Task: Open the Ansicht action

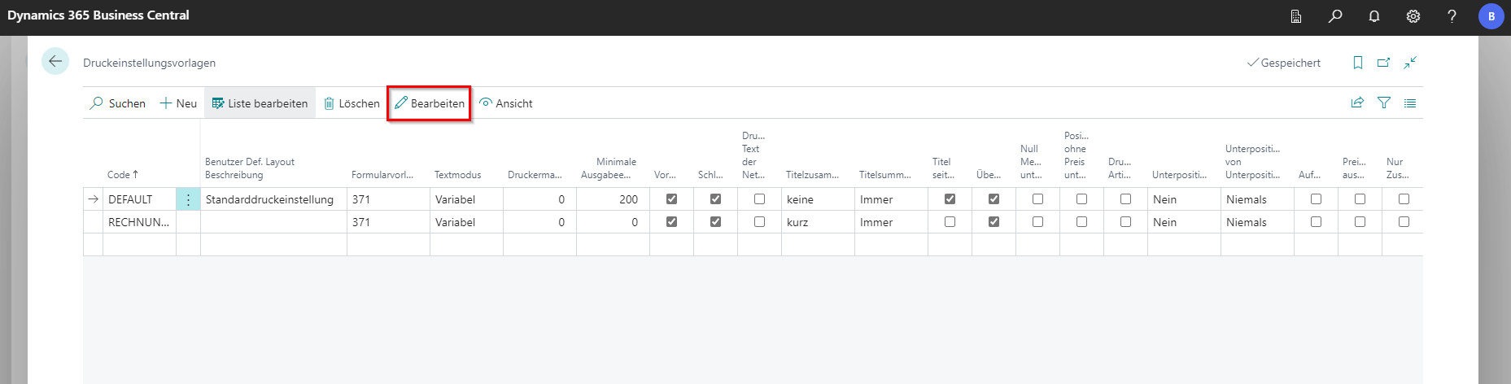Action: pos(506,103)
